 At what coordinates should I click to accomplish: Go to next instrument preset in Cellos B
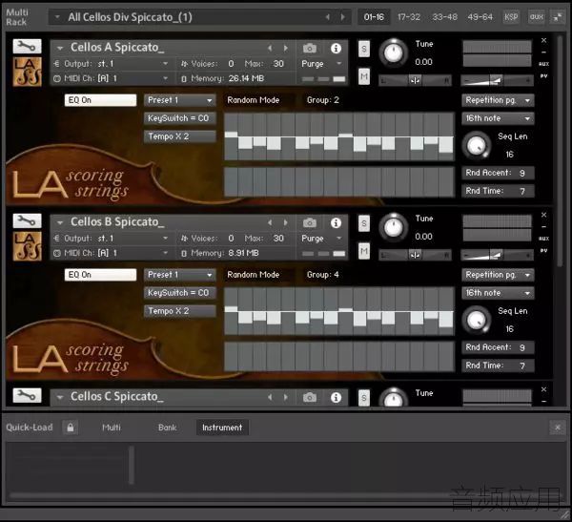click(x=286, y=222)
